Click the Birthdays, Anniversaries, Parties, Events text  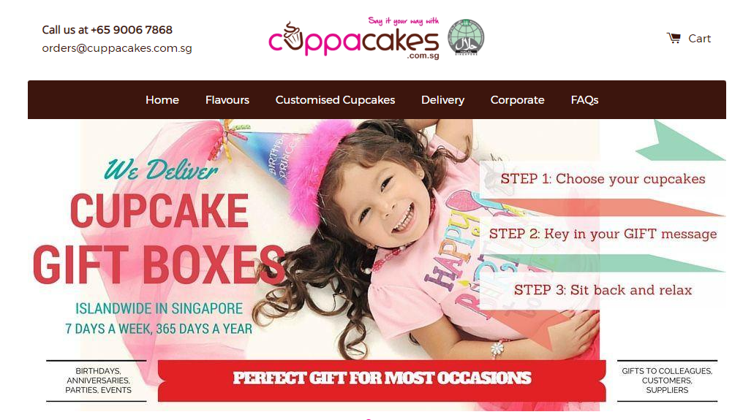point(98,381)
